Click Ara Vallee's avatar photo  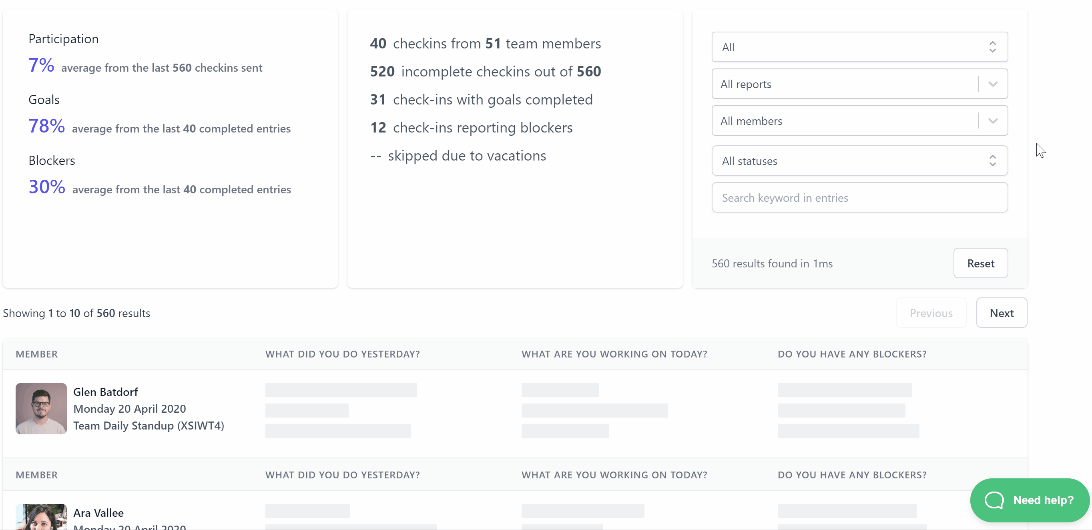pos(41,517)
